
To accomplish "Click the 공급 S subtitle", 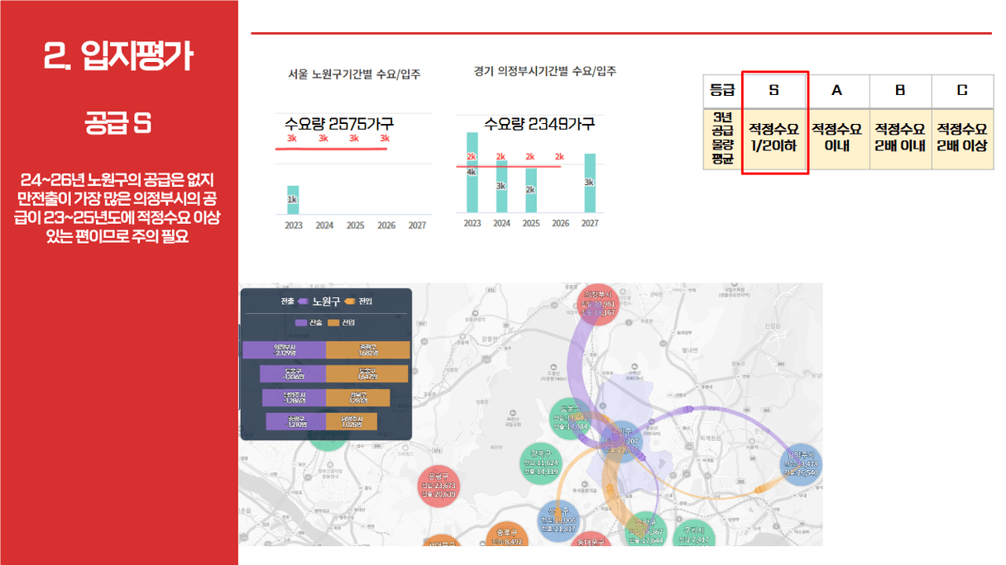I will (118, 124).
